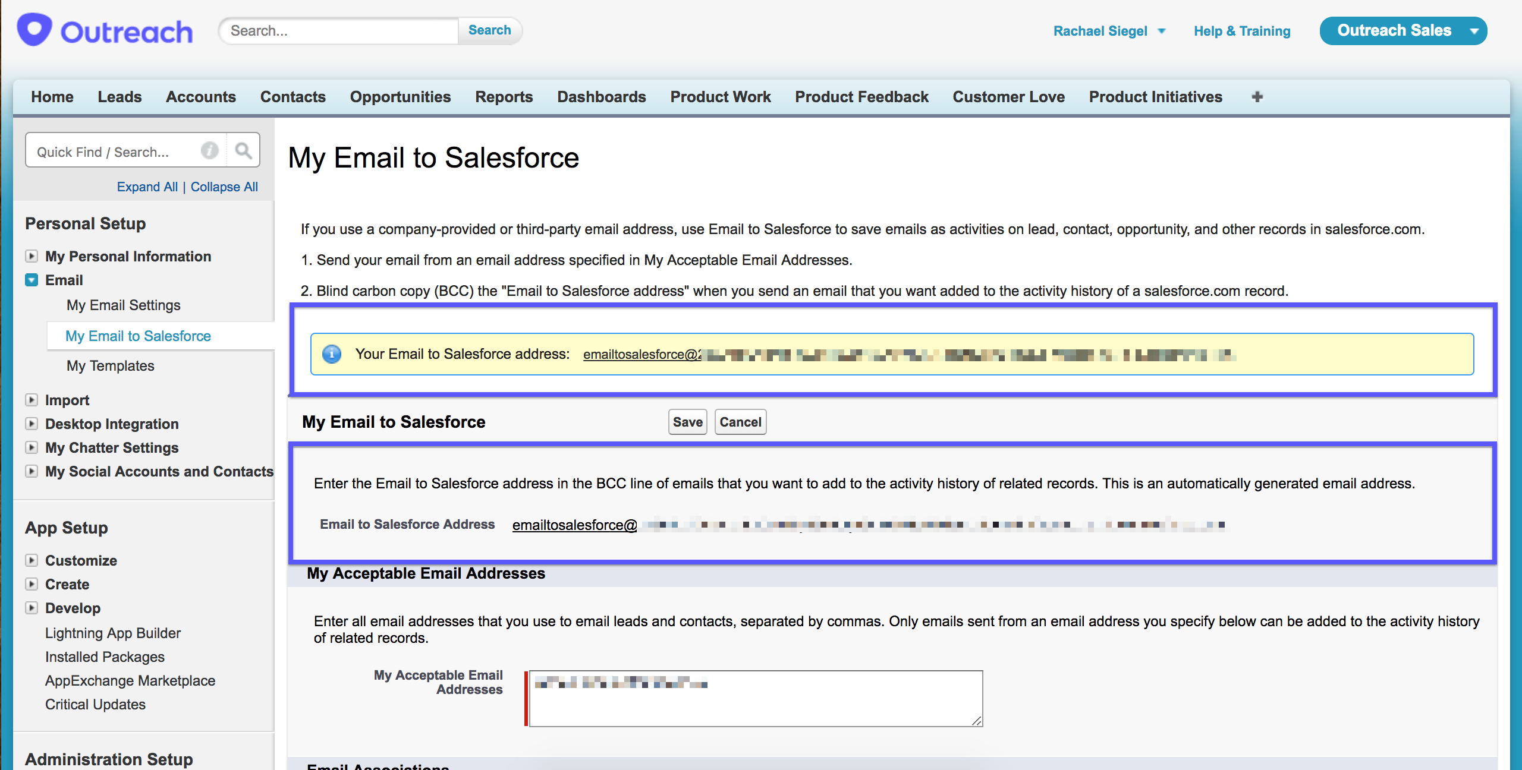1522x770 pixels.
Task: Open the Home tab
Action: tap(52, 97)
